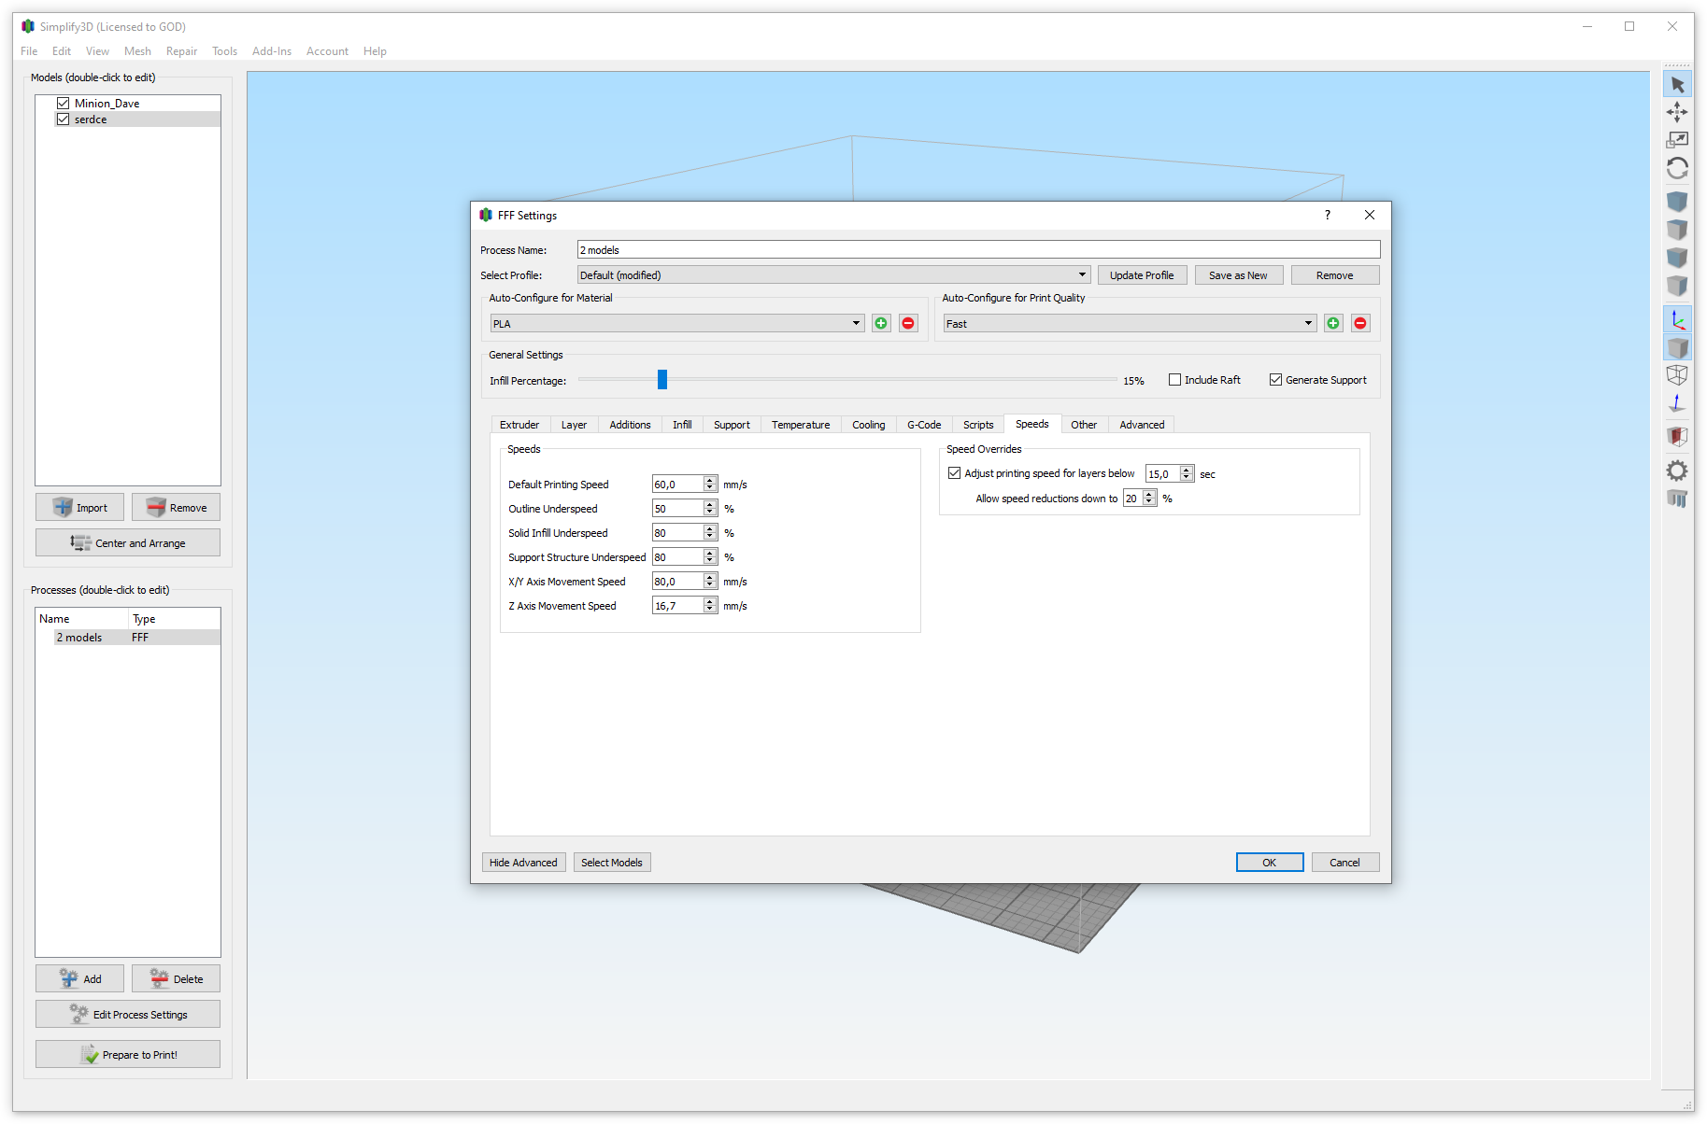
Task: Toggle the coordinate axes display
Action: [x=1677, y=320]
